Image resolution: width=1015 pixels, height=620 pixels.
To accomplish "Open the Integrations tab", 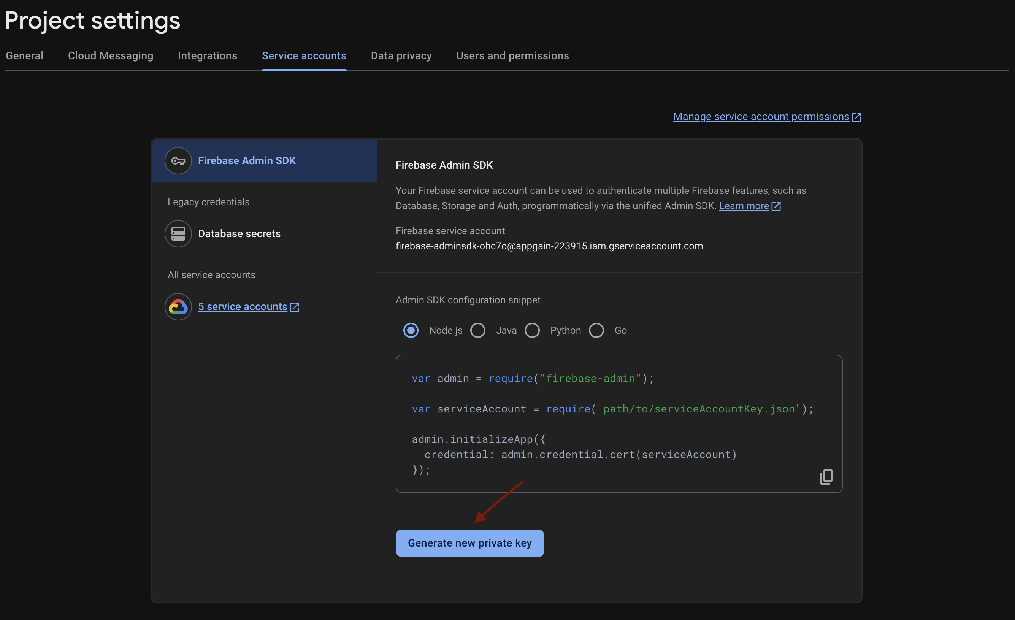I will (x=208, y=55).
